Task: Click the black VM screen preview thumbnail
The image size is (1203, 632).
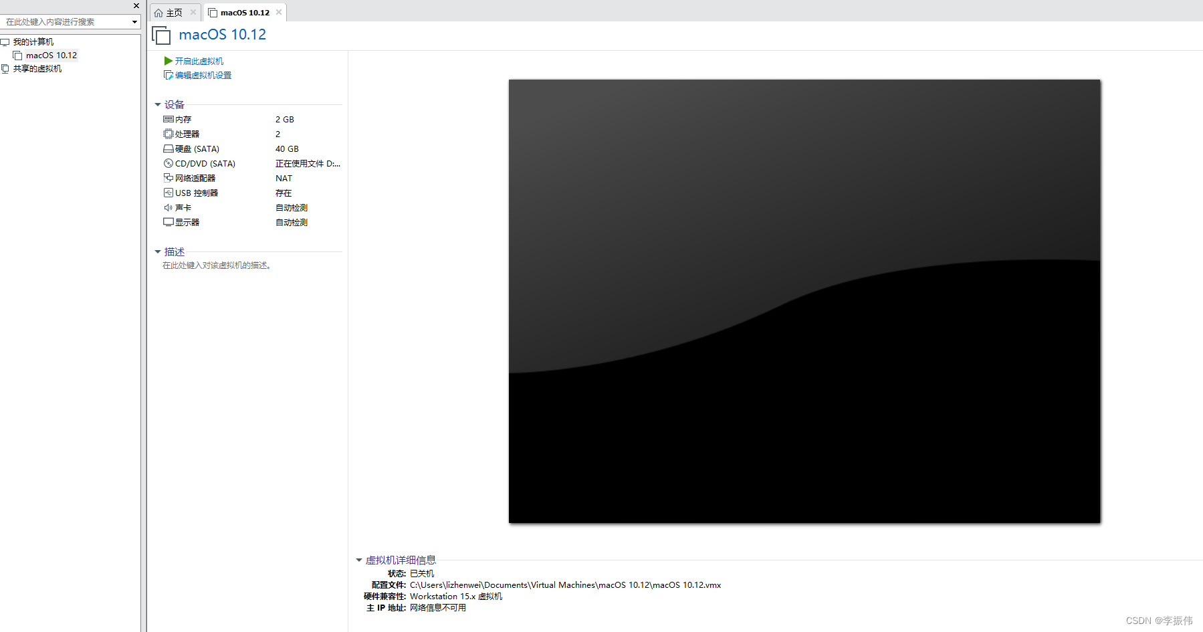Action: tap(804, 301)
